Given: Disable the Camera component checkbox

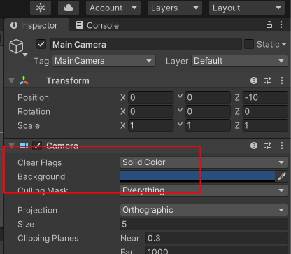Looking at the screenshot, I should coord(37,146).
